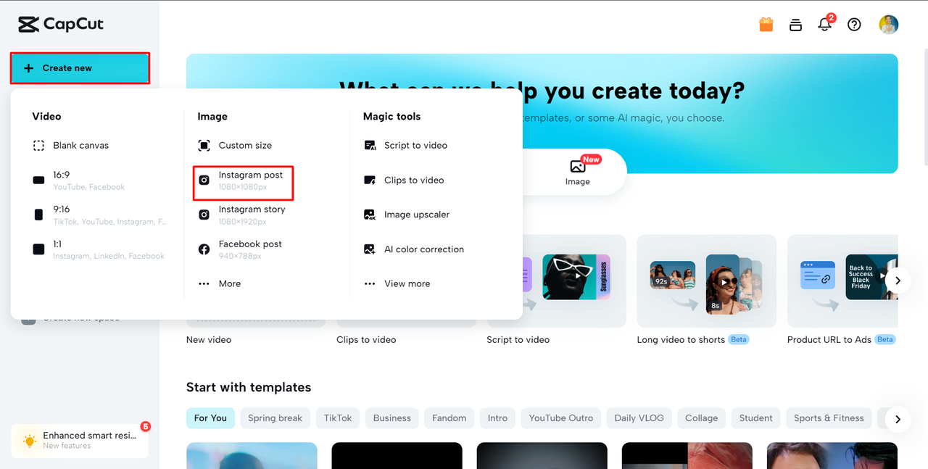Click the Script to video icon

370,146
